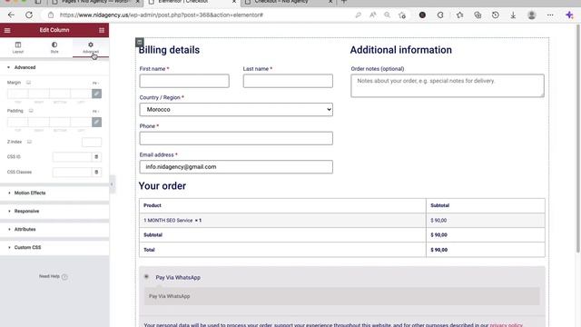Open the Need Help link
This screenshot has height=327, width=581.
pos(53,276)
